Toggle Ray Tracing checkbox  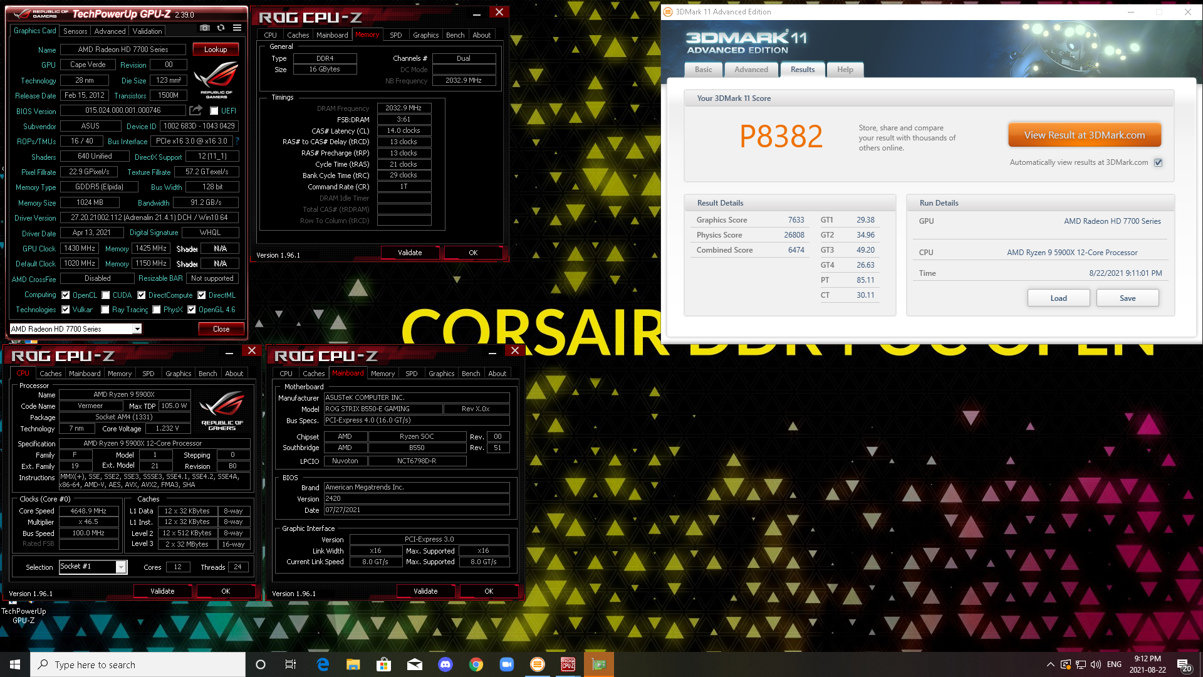click(105, 310)
